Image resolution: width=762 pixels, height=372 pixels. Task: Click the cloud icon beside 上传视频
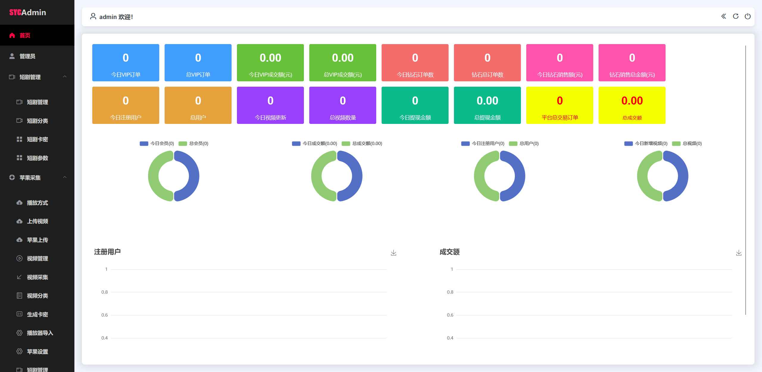pyautogui.click(x=19, y=221)
